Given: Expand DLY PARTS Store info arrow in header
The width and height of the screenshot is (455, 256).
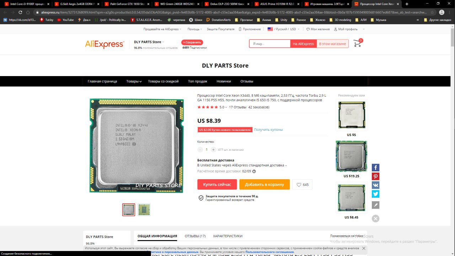Looking at the screenshot, I should click(x=163, y=42).
